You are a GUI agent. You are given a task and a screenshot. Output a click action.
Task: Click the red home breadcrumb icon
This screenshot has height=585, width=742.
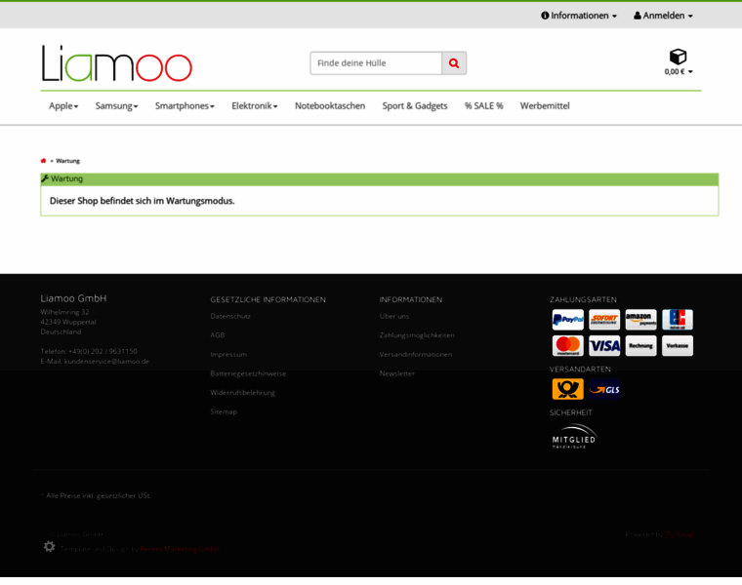[x=43, y=161]
